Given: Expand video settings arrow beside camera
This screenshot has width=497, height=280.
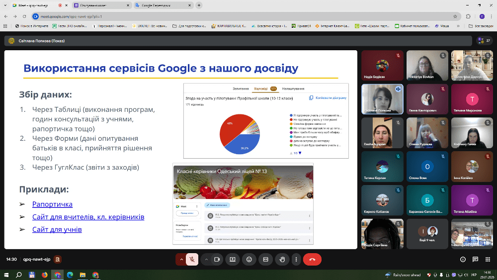Looking at the screenshot, I should click(x=206, y=259).
